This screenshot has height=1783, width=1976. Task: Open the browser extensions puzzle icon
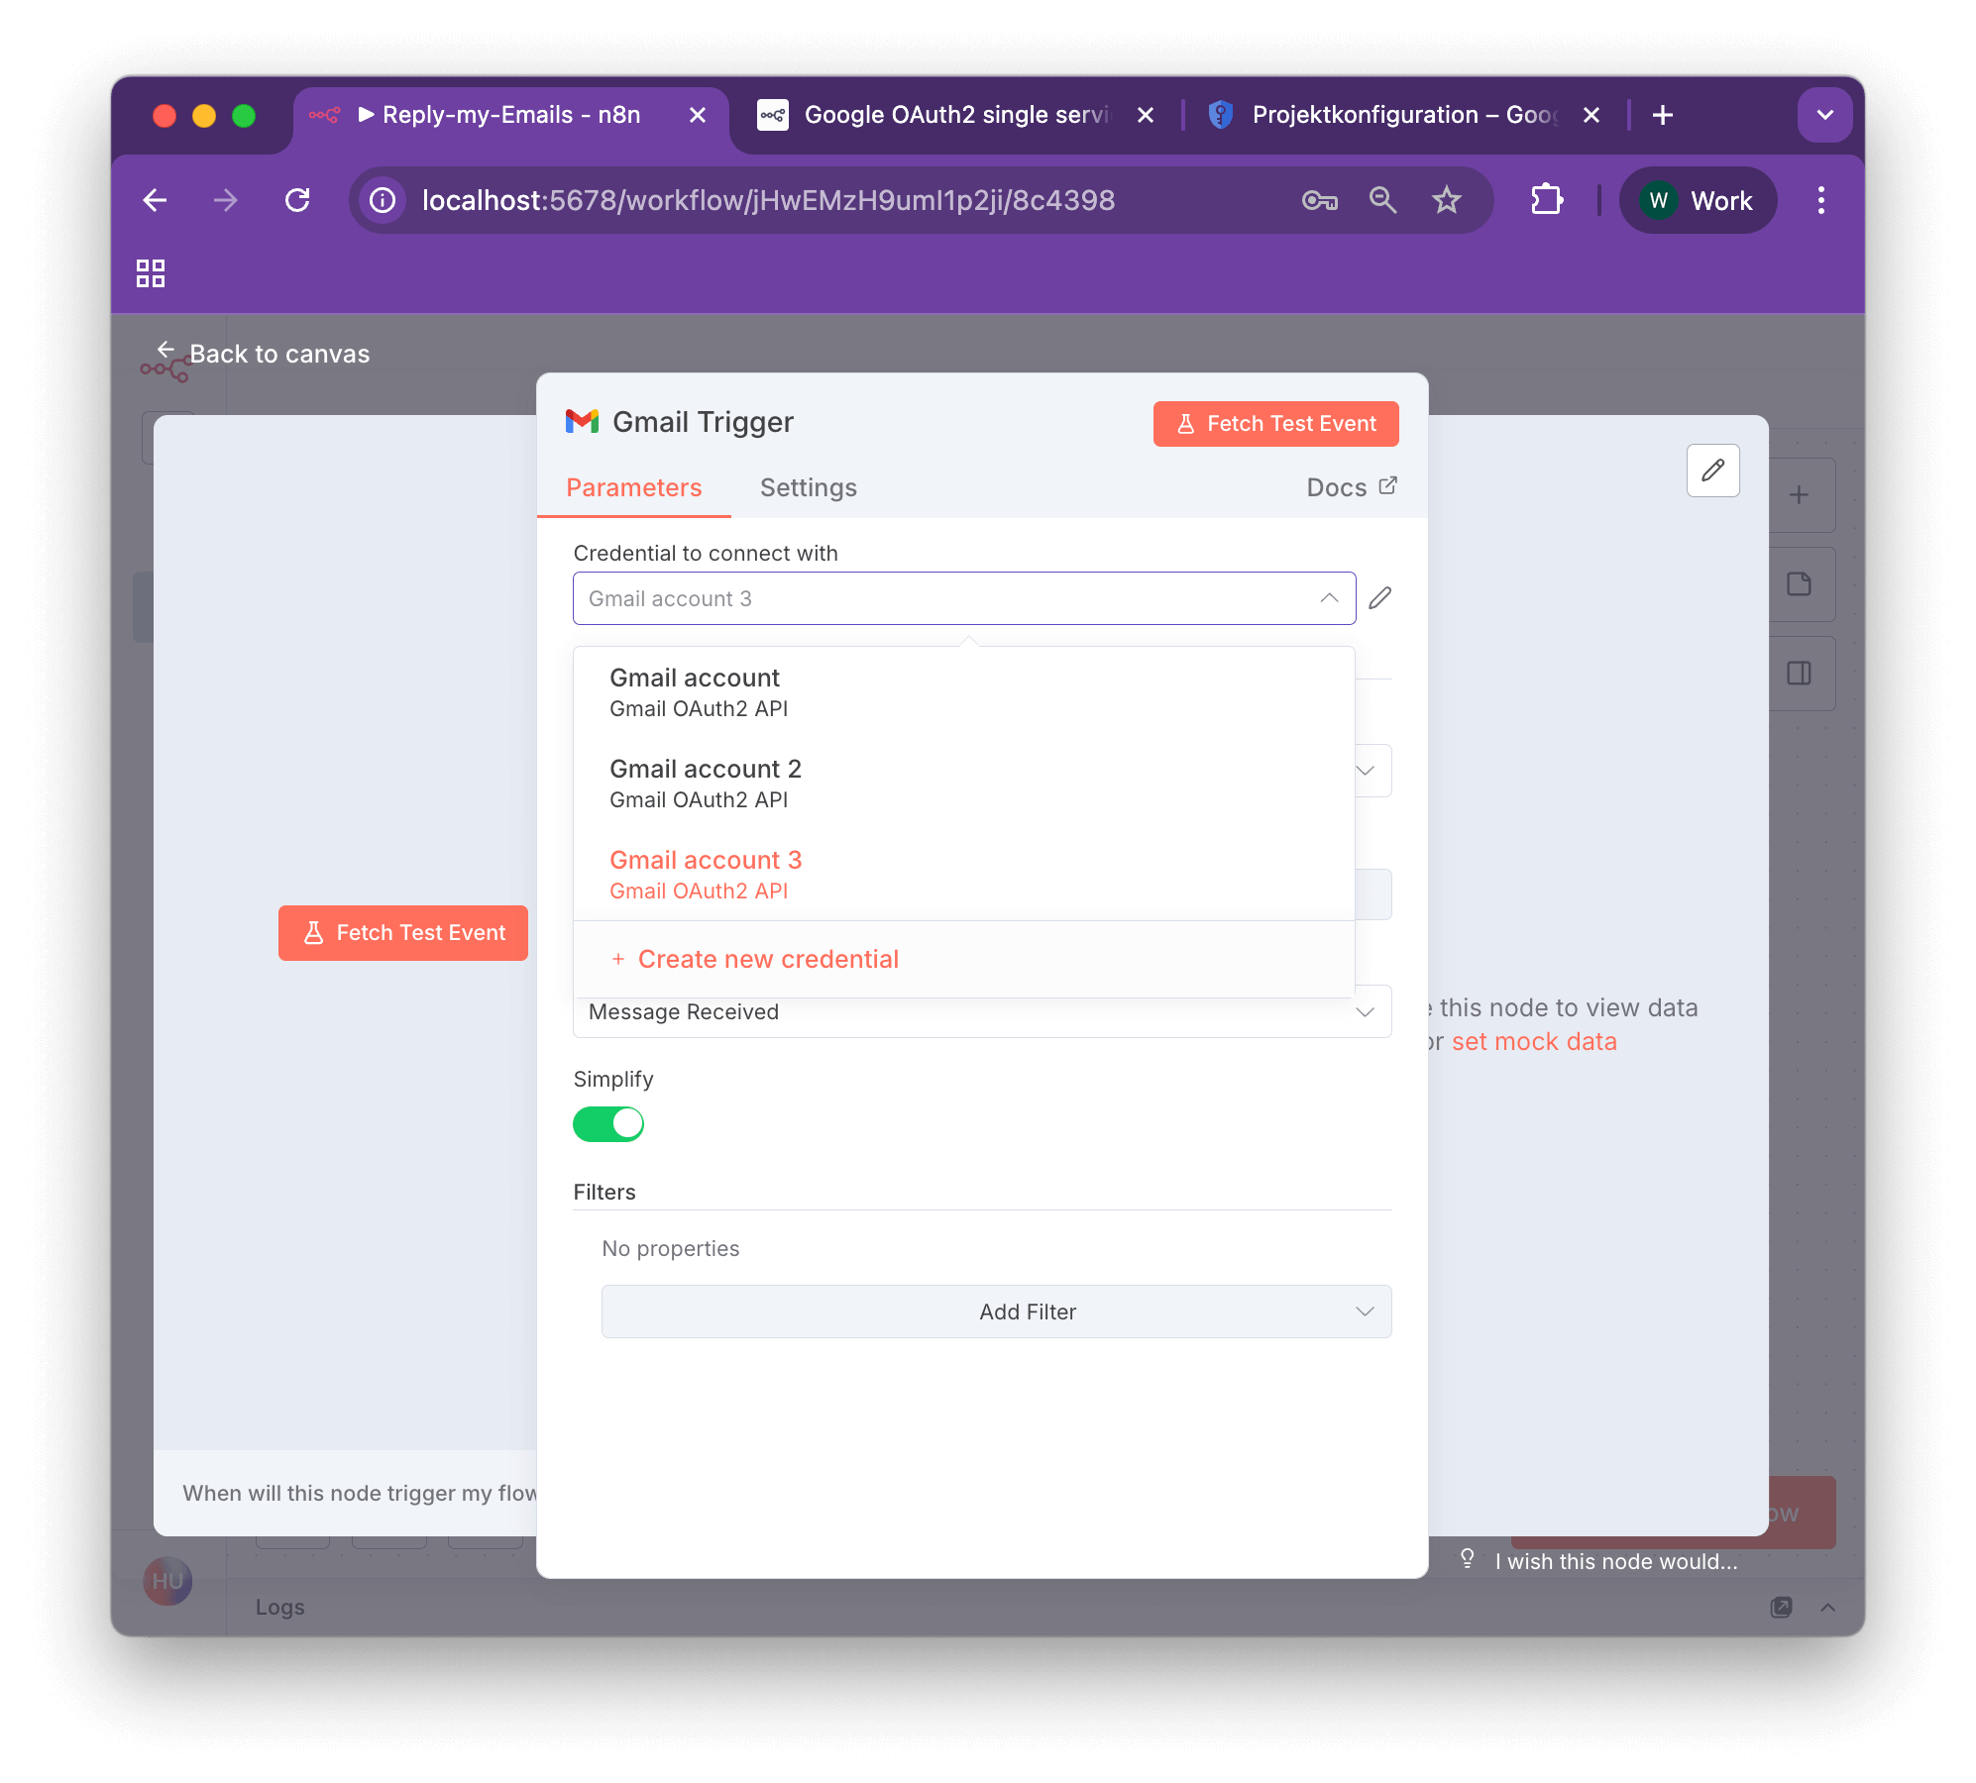(x=1546, y=201)
